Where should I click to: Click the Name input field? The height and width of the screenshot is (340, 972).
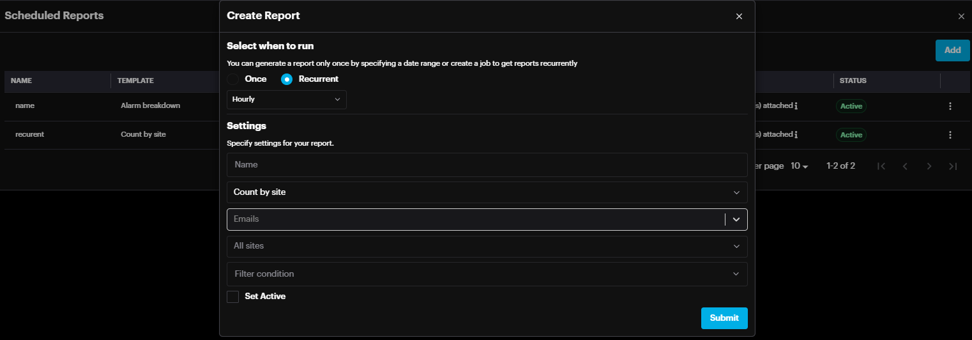(x=487, y=165)
